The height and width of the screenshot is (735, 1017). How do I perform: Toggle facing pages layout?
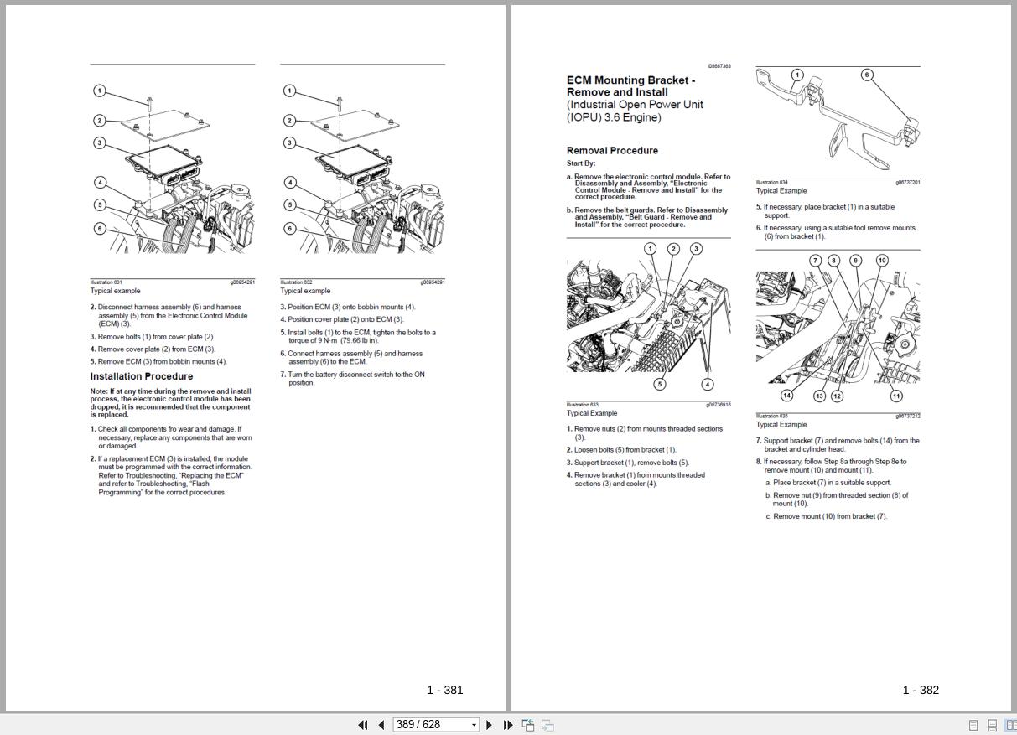[x=1010, y=724]
